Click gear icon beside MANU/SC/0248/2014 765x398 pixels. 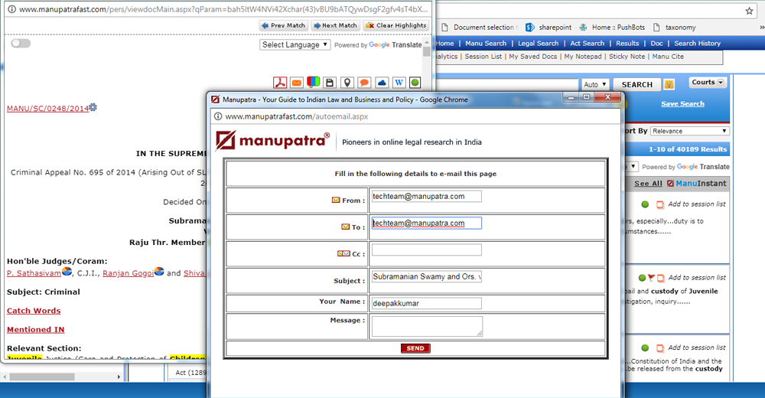coord(93,107)
